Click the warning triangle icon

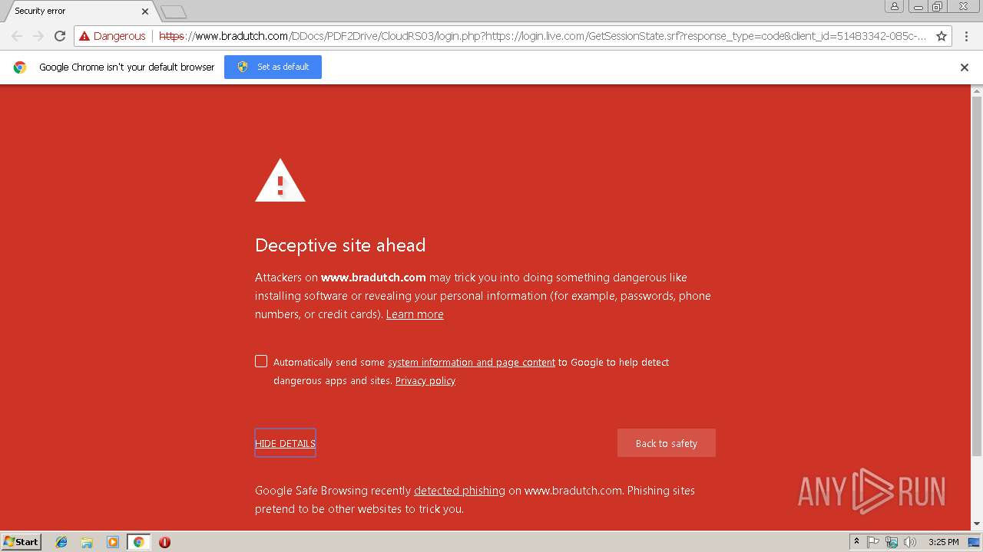click(x=280, y=181)
